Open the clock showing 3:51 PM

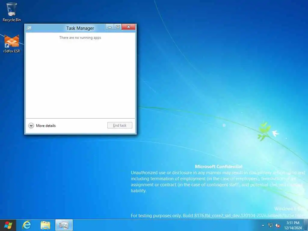pos(293,225)
